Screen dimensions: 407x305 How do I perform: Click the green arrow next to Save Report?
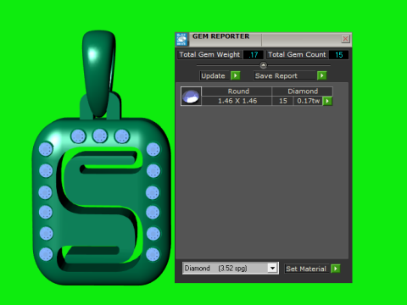point(321,75)
